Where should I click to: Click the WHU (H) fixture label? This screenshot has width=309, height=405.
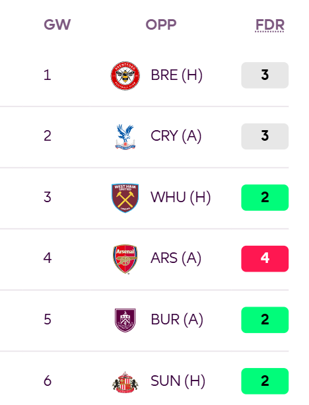pyautogui.click(x=181, y=198)
